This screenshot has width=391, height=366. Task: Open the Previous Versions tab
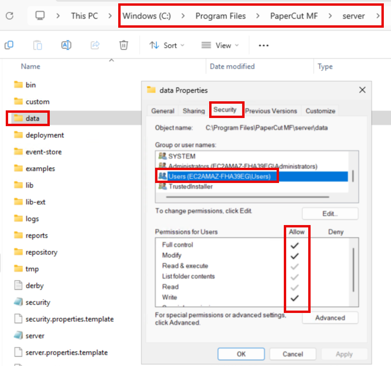(x=271, y=111)
